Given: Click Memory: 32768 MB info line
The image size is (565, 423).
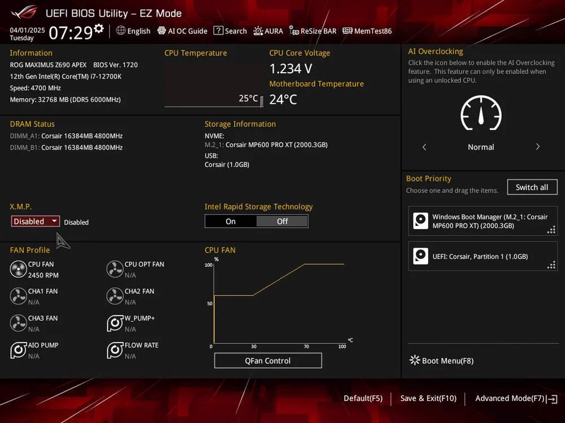Looking at the screenshot, I should tap(65, 100).
